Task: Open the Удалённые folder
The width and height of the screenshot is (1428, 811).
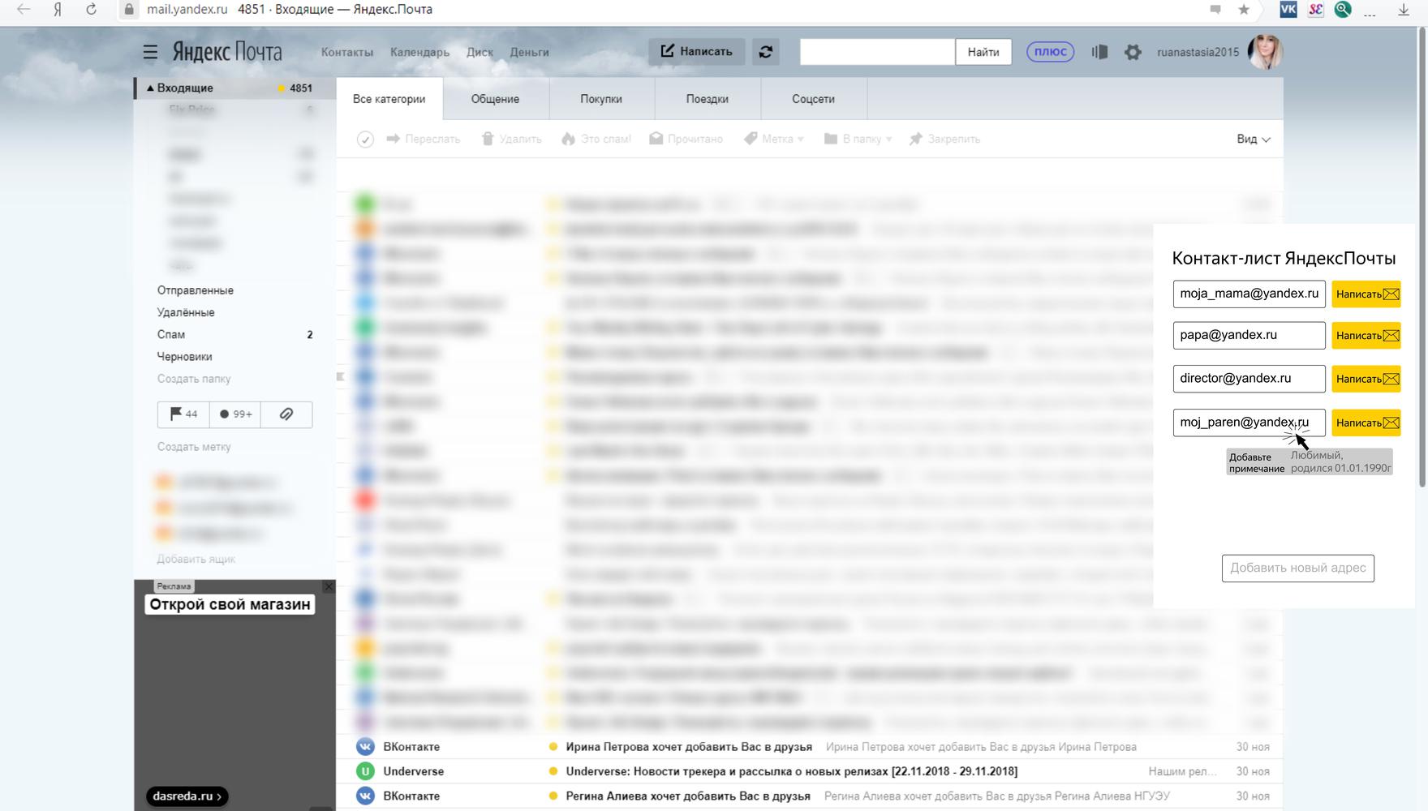Action: [186, 312]
